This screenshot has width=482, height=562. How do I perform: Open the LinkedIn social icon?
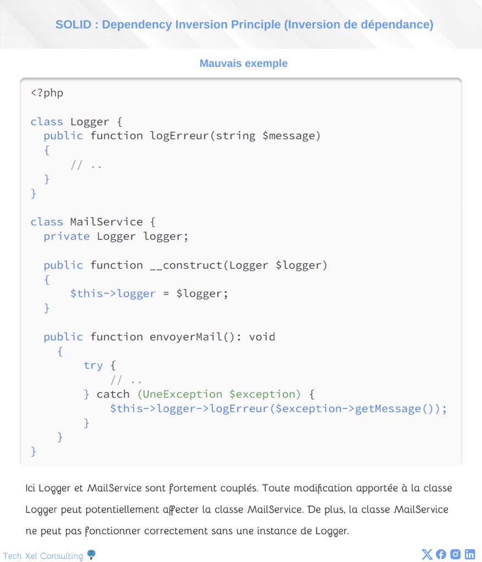[x=470, y=554]
